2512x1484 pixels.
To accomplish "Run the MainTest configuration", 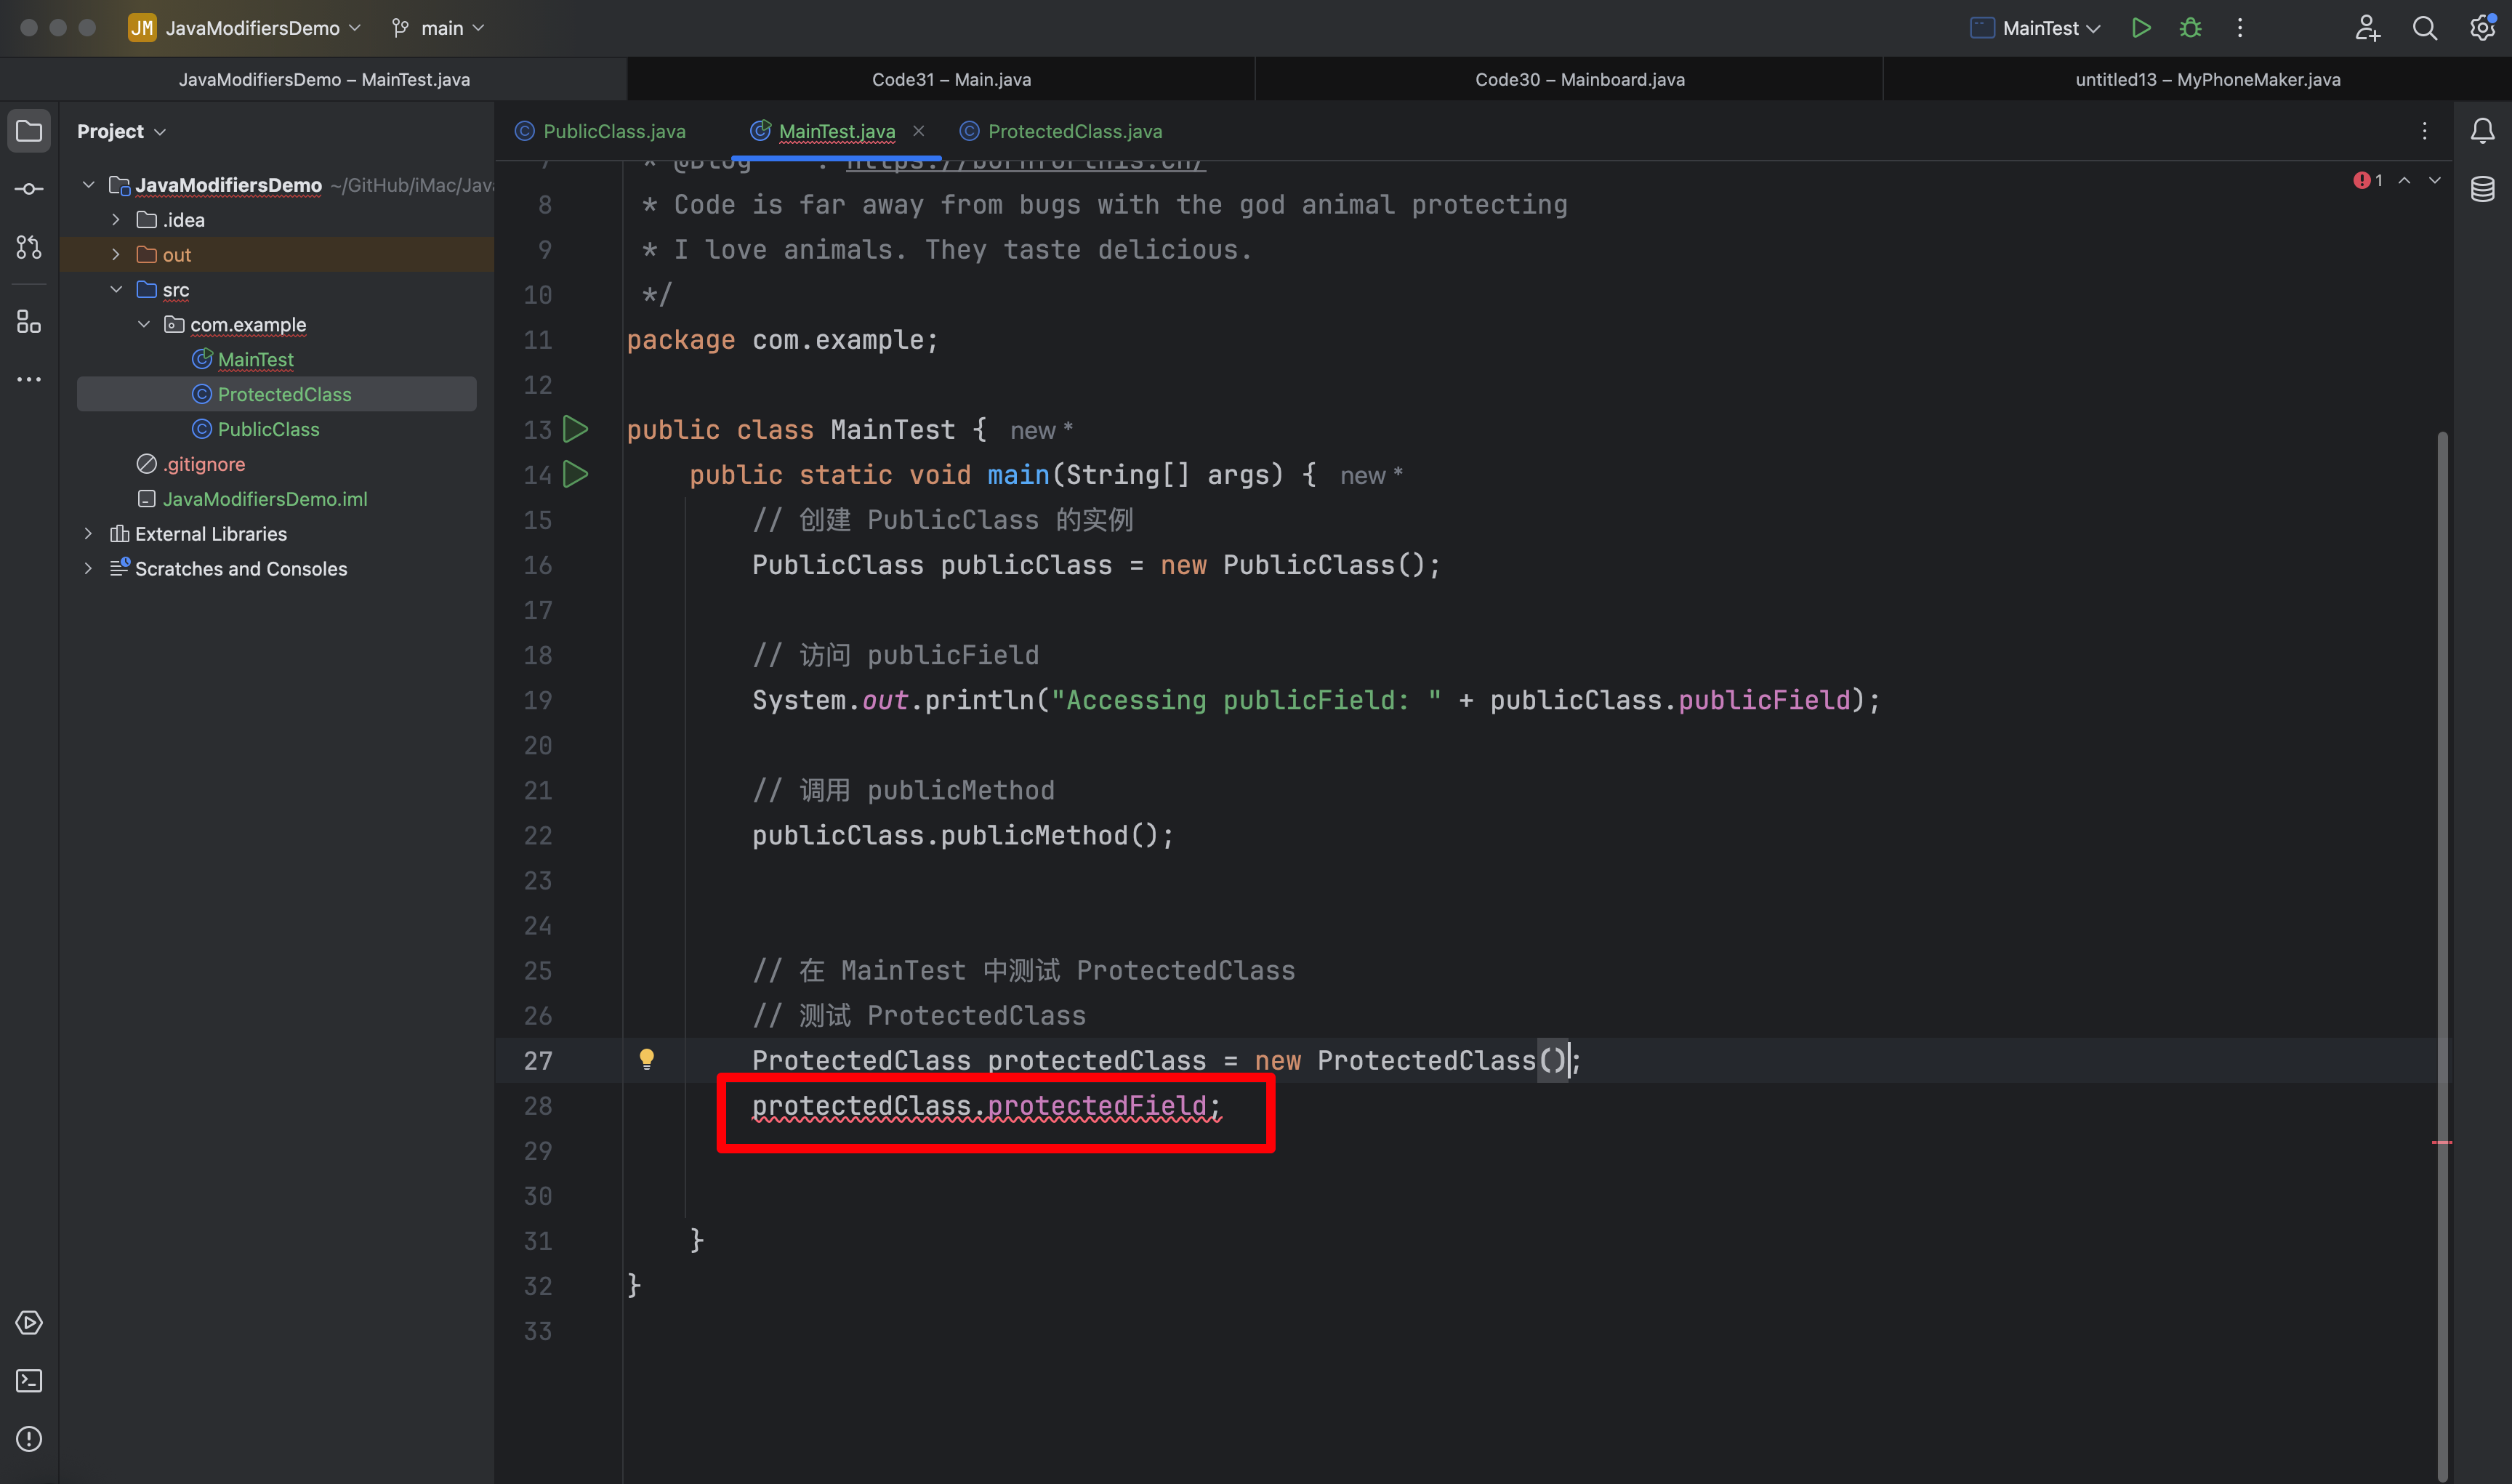I will 2140,28.
